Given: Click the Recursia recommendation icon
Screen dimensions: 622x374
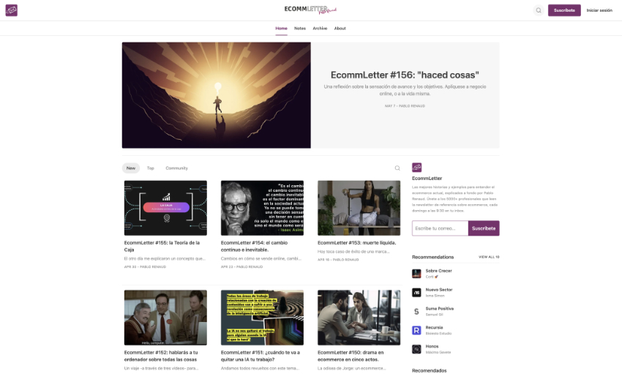Looking at the screenshot, I should pos(416,330).
